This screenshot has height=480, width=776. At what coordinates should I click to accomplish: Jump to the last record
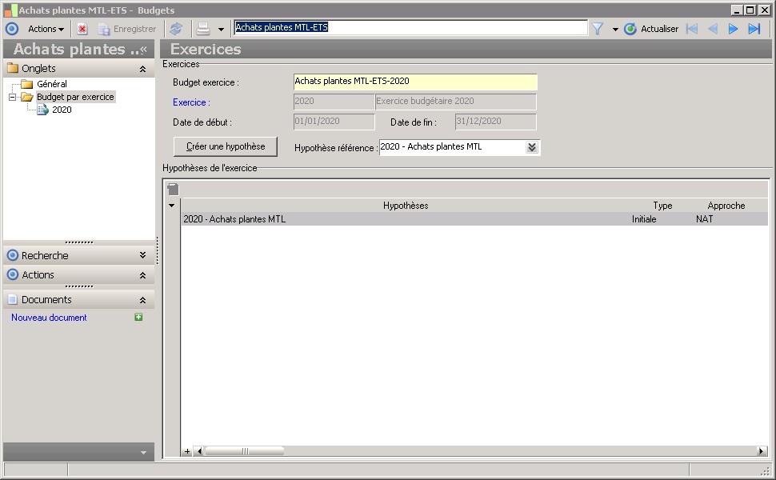(754, 29)
